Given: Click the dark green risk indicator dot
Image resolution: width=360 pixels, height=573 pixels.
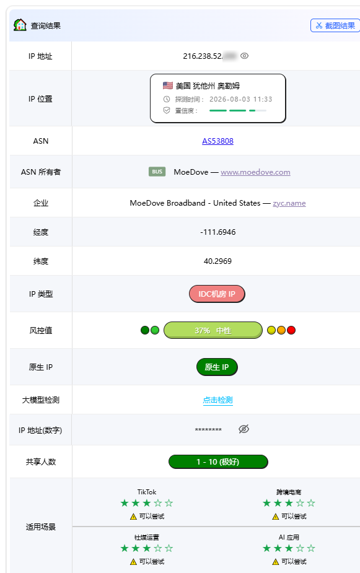Looking at the screenshot, I should coord(145,330).
